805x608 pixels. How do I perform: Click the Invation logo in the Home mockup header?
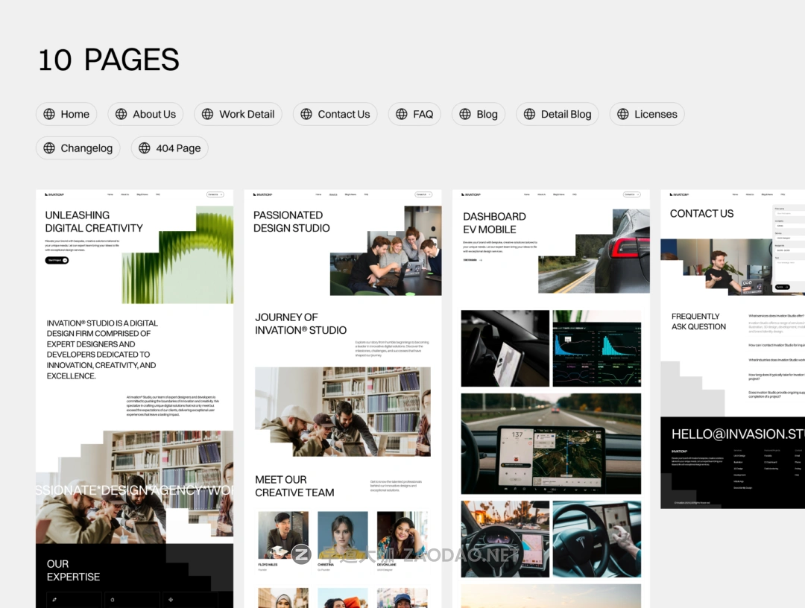[x=54, y=194]
